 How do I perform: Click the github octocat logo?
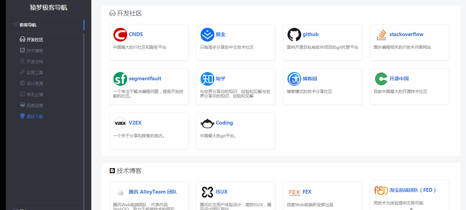coord(294,35)
